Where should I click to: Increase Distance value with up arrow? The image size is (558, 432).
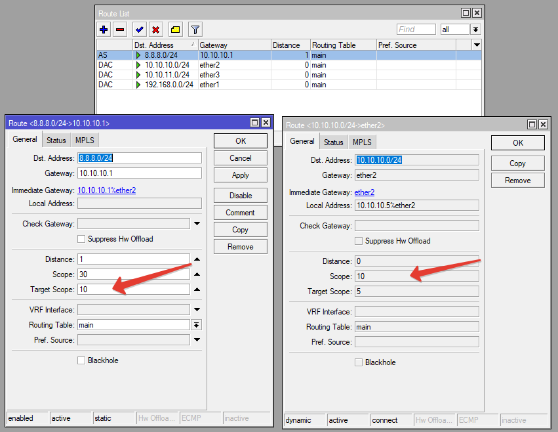pyautogui.click(x=197, y=259)
